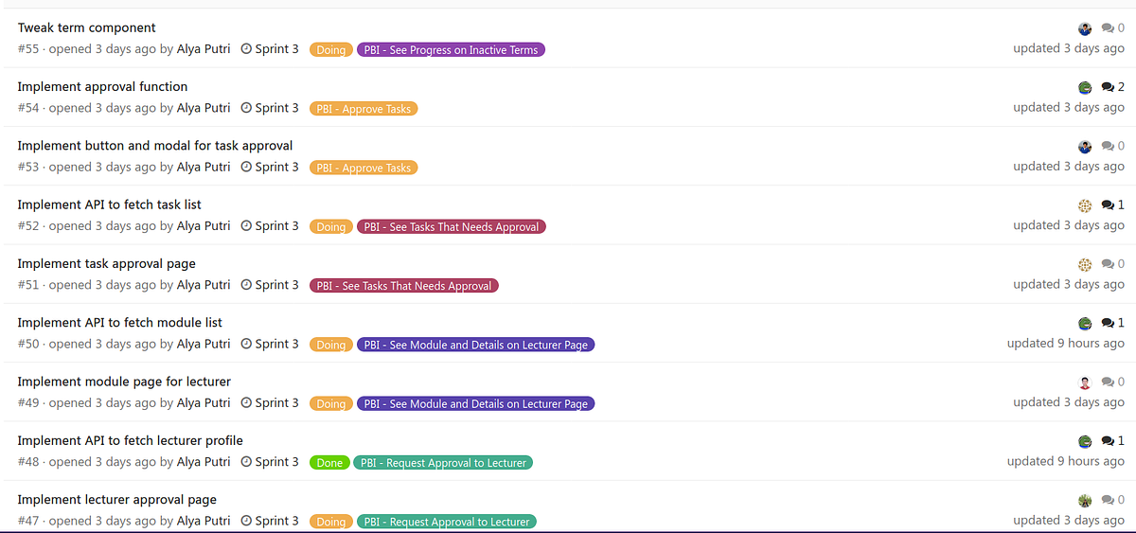Open assignee avatar on issue #48
This screenshot has width=1136, height=533.
[1085, 441]
